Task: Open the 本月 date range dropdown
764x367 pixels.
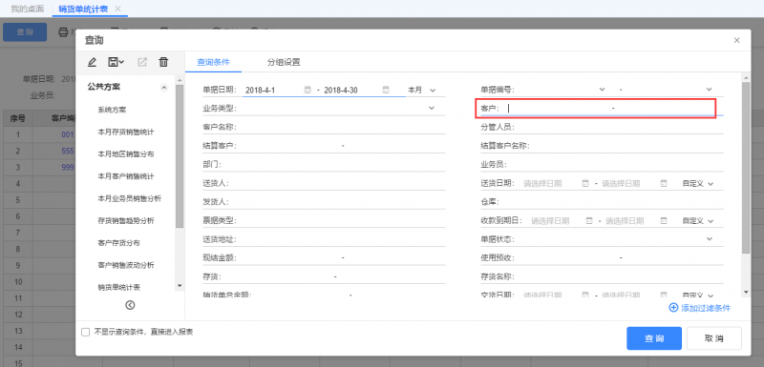Action: pos(422,90)
